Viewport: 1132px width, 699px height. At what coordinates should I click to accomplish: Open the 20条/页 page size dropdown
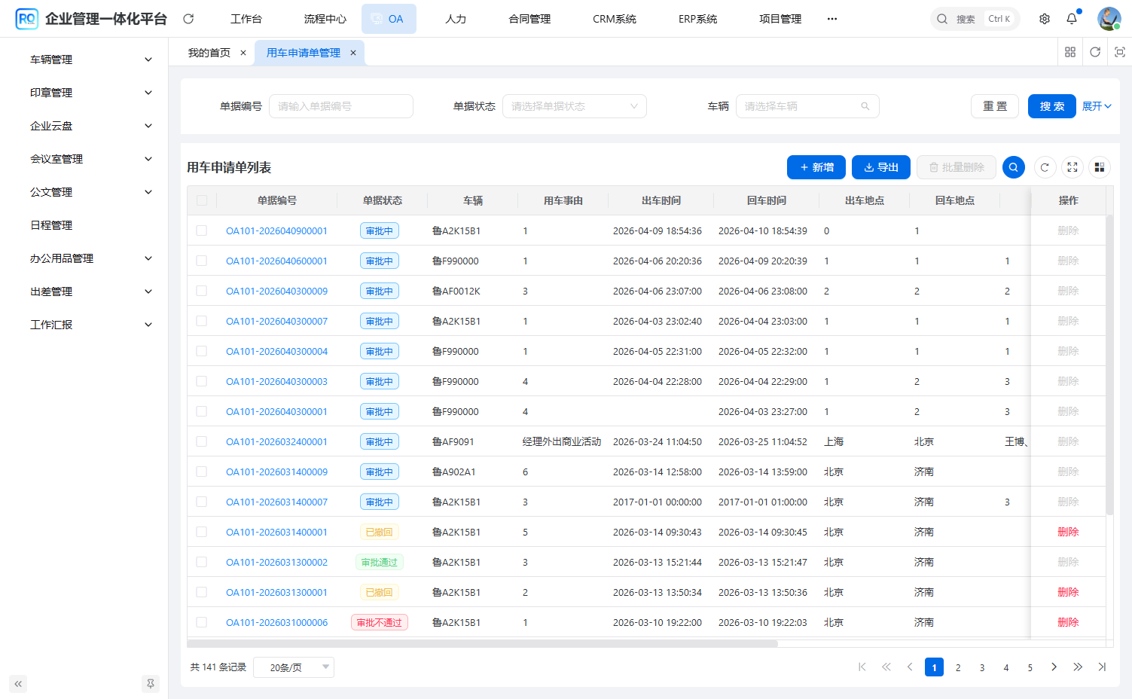coord(294,667)
